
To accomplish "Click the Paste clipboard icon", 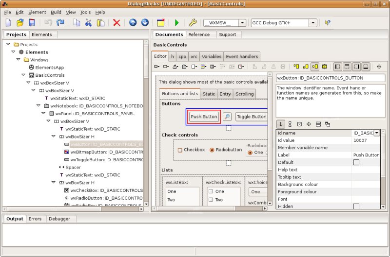I will coord(100,23).
